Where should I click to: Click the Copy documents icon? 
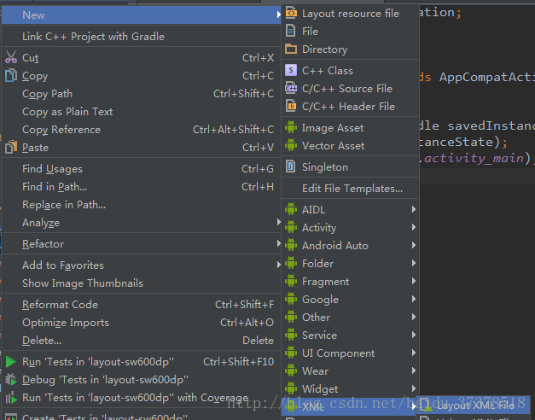[11, 75]
